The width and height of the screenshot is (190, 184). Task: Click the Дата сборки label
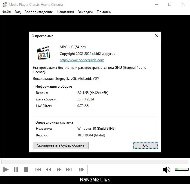click(x=46, y=99)
